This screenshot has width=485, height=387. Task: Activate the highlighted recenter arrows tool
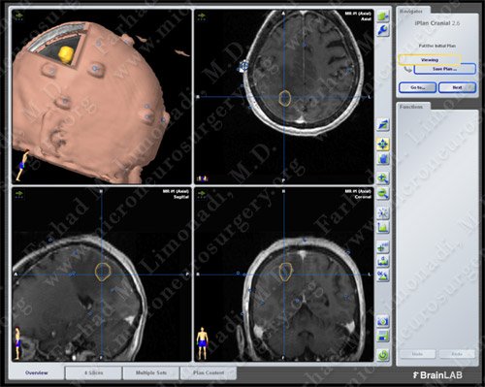[x=383, y=145]
